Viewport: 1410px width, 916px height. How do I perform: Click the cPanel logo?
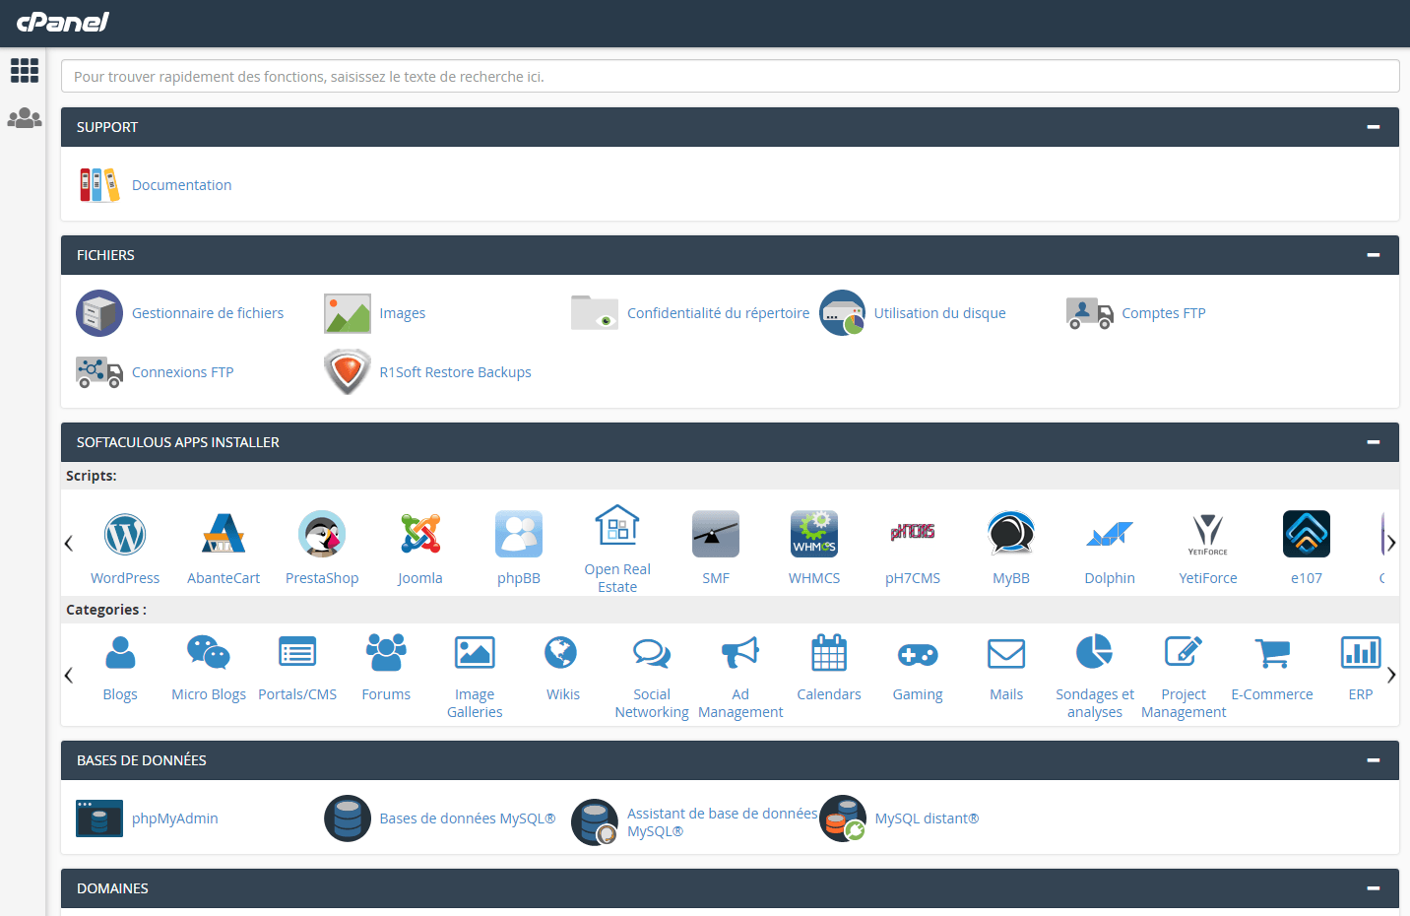pos(63,22)
